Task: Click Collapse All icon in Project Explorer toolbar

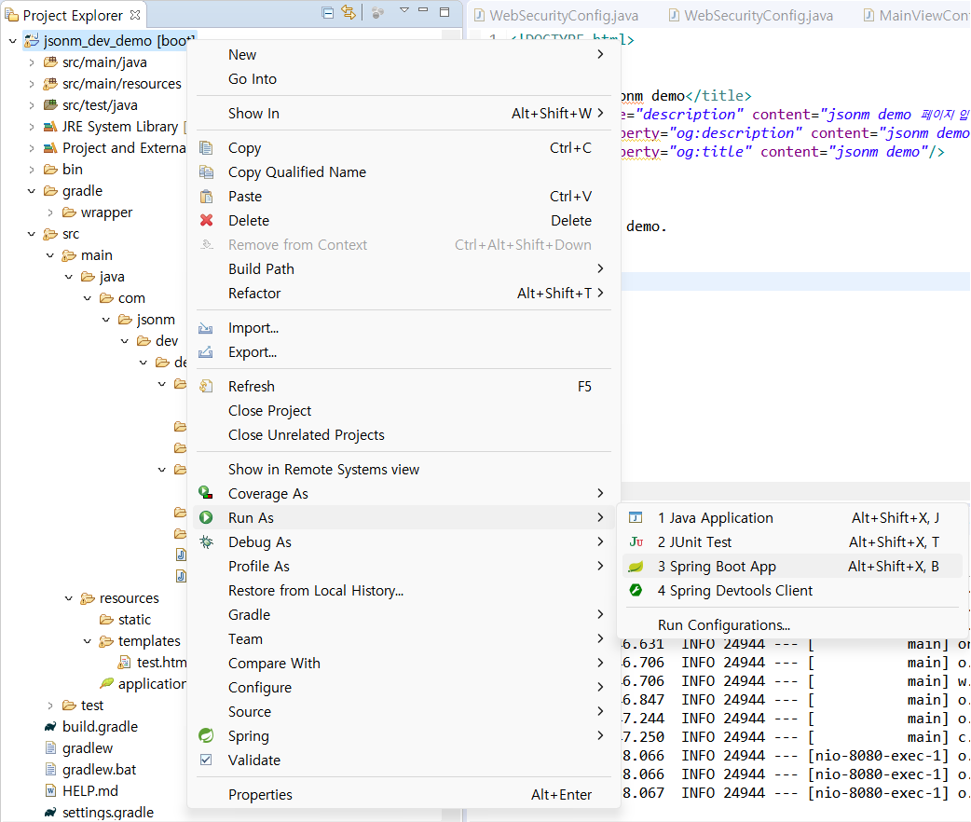Action: [328, 12]
